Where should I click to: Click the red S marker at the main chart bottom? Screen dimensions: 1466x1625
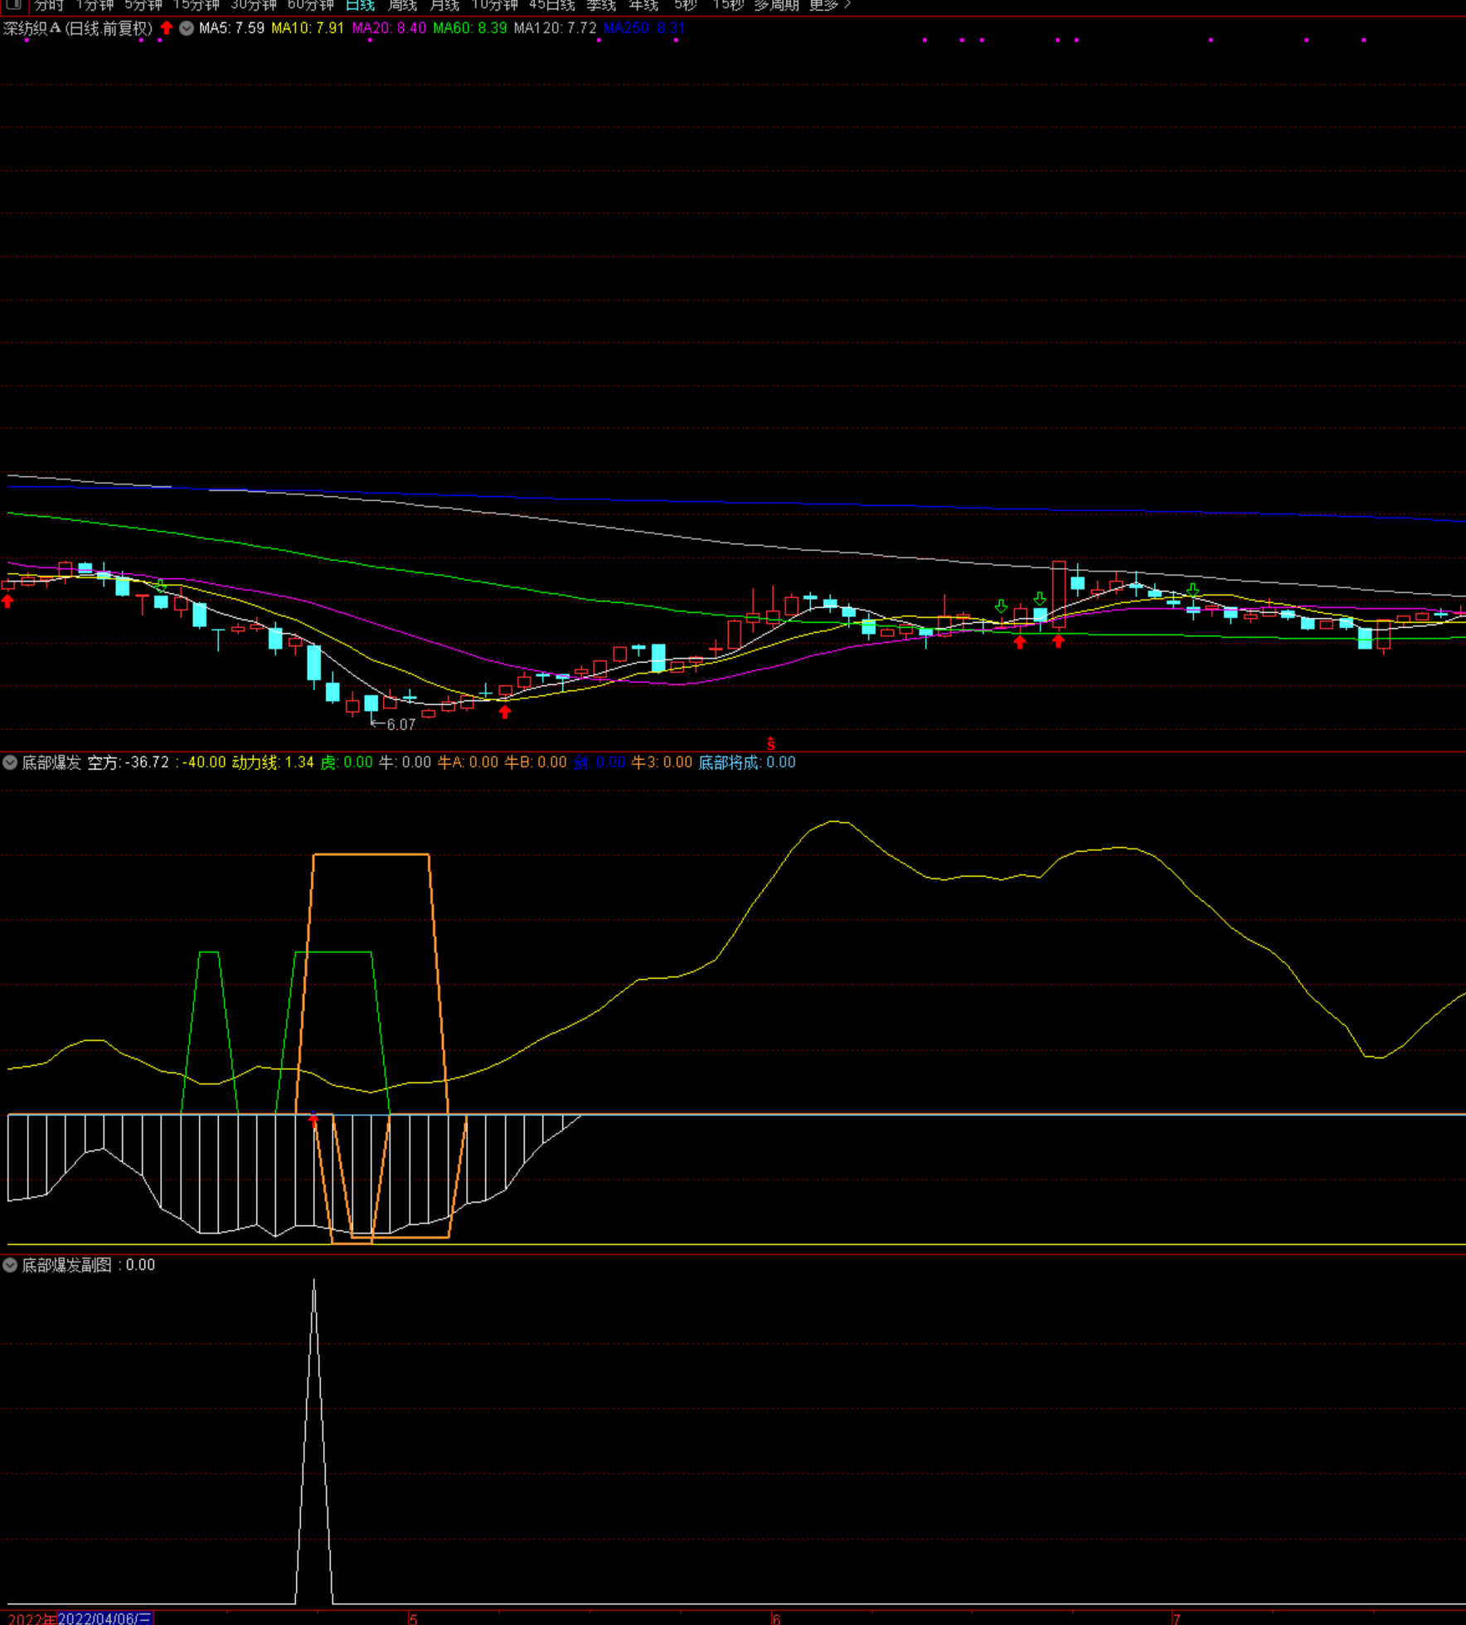point(771,744)
